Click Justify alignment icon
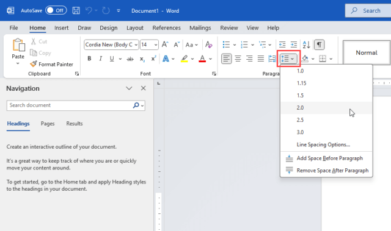The image size is (391, 231). pyautogui.click(x=261, y=59)
